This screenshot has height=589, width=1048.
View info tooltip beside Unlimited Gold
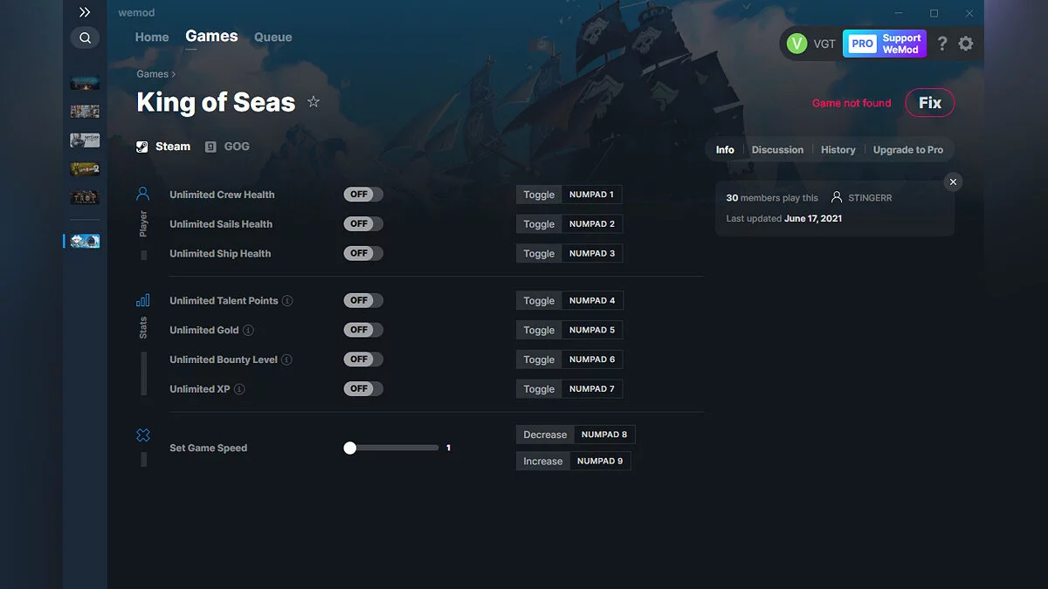(248, 330)
